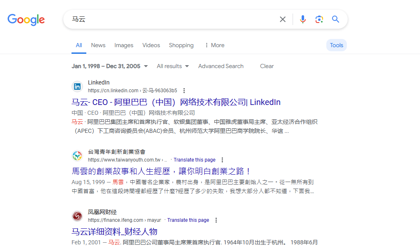Click the LinkedIn favicon
Viewport: 420px width, 246px height.
77,87
